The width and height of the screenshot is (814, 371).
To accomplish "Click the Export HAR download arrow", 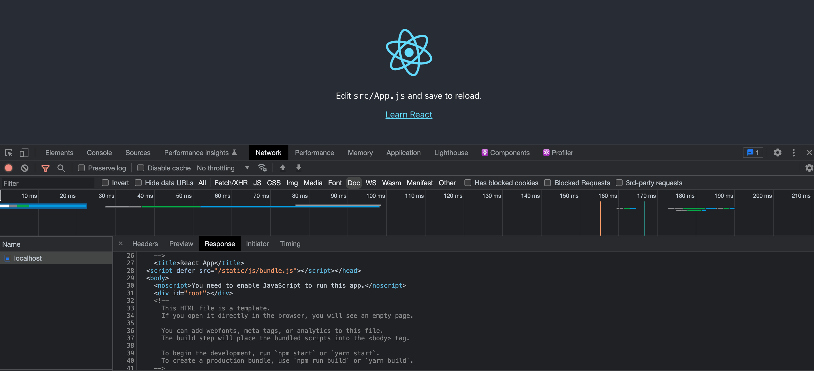I will [x=298, y=168].
